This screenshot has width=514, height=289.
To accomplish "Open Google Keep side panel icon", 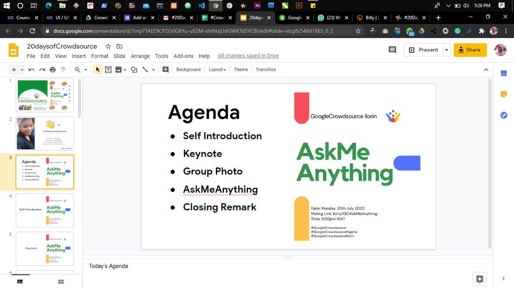I will 504,94.
